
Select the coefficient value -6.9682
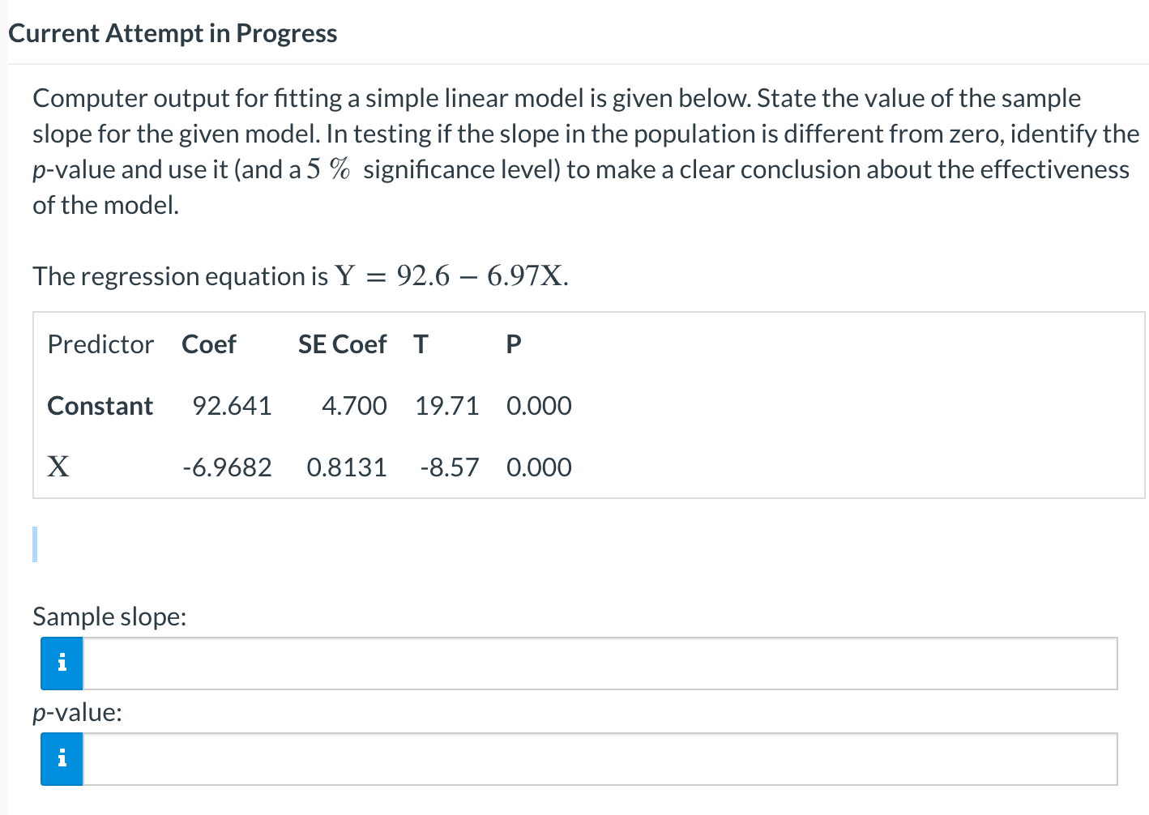(x=228, y=467)
